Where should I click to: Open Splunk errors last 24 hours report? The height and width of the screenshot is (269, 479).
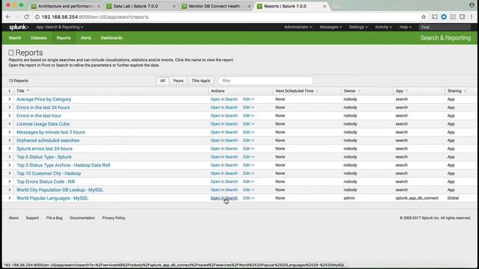(44, 149)
